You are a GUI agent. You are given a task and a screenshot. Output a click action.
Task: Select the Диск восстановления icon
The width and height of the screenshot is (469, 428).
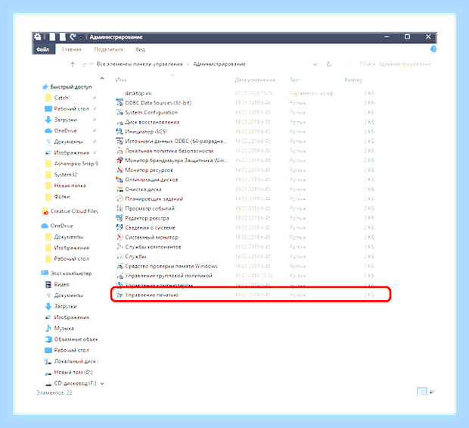click(120, 122)
